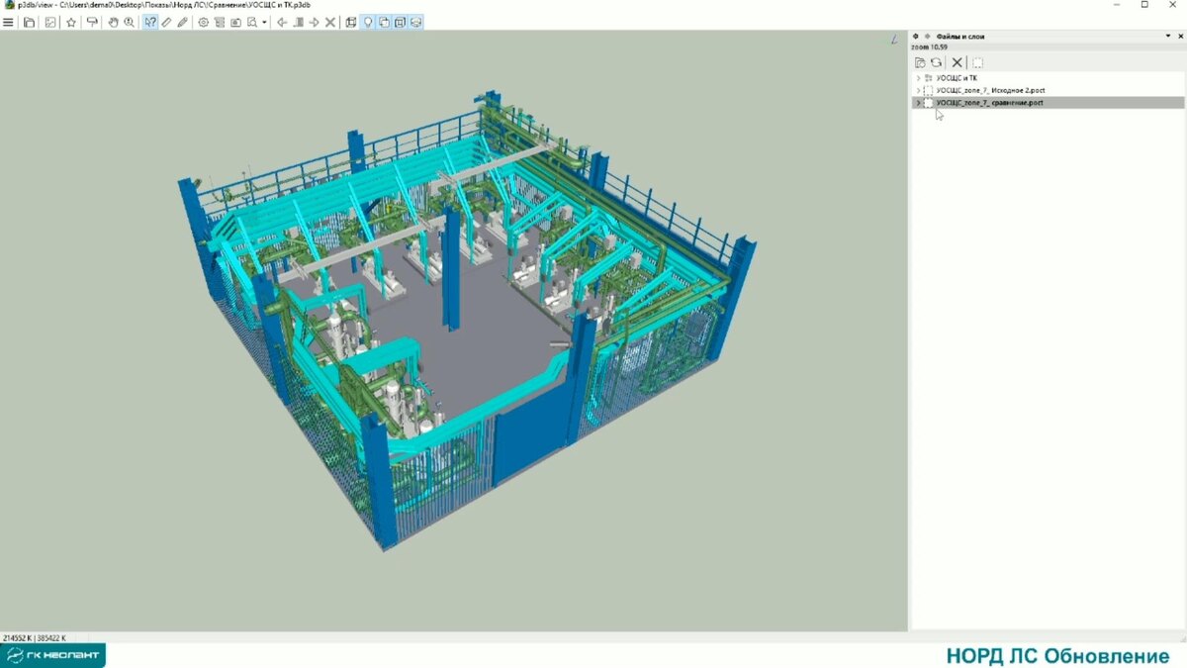Click the star favorites icon

71,22
